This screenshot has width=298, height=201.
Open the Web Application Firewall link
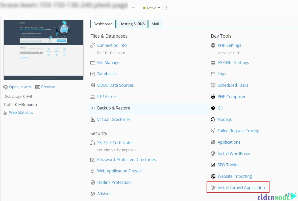[120, 171]
